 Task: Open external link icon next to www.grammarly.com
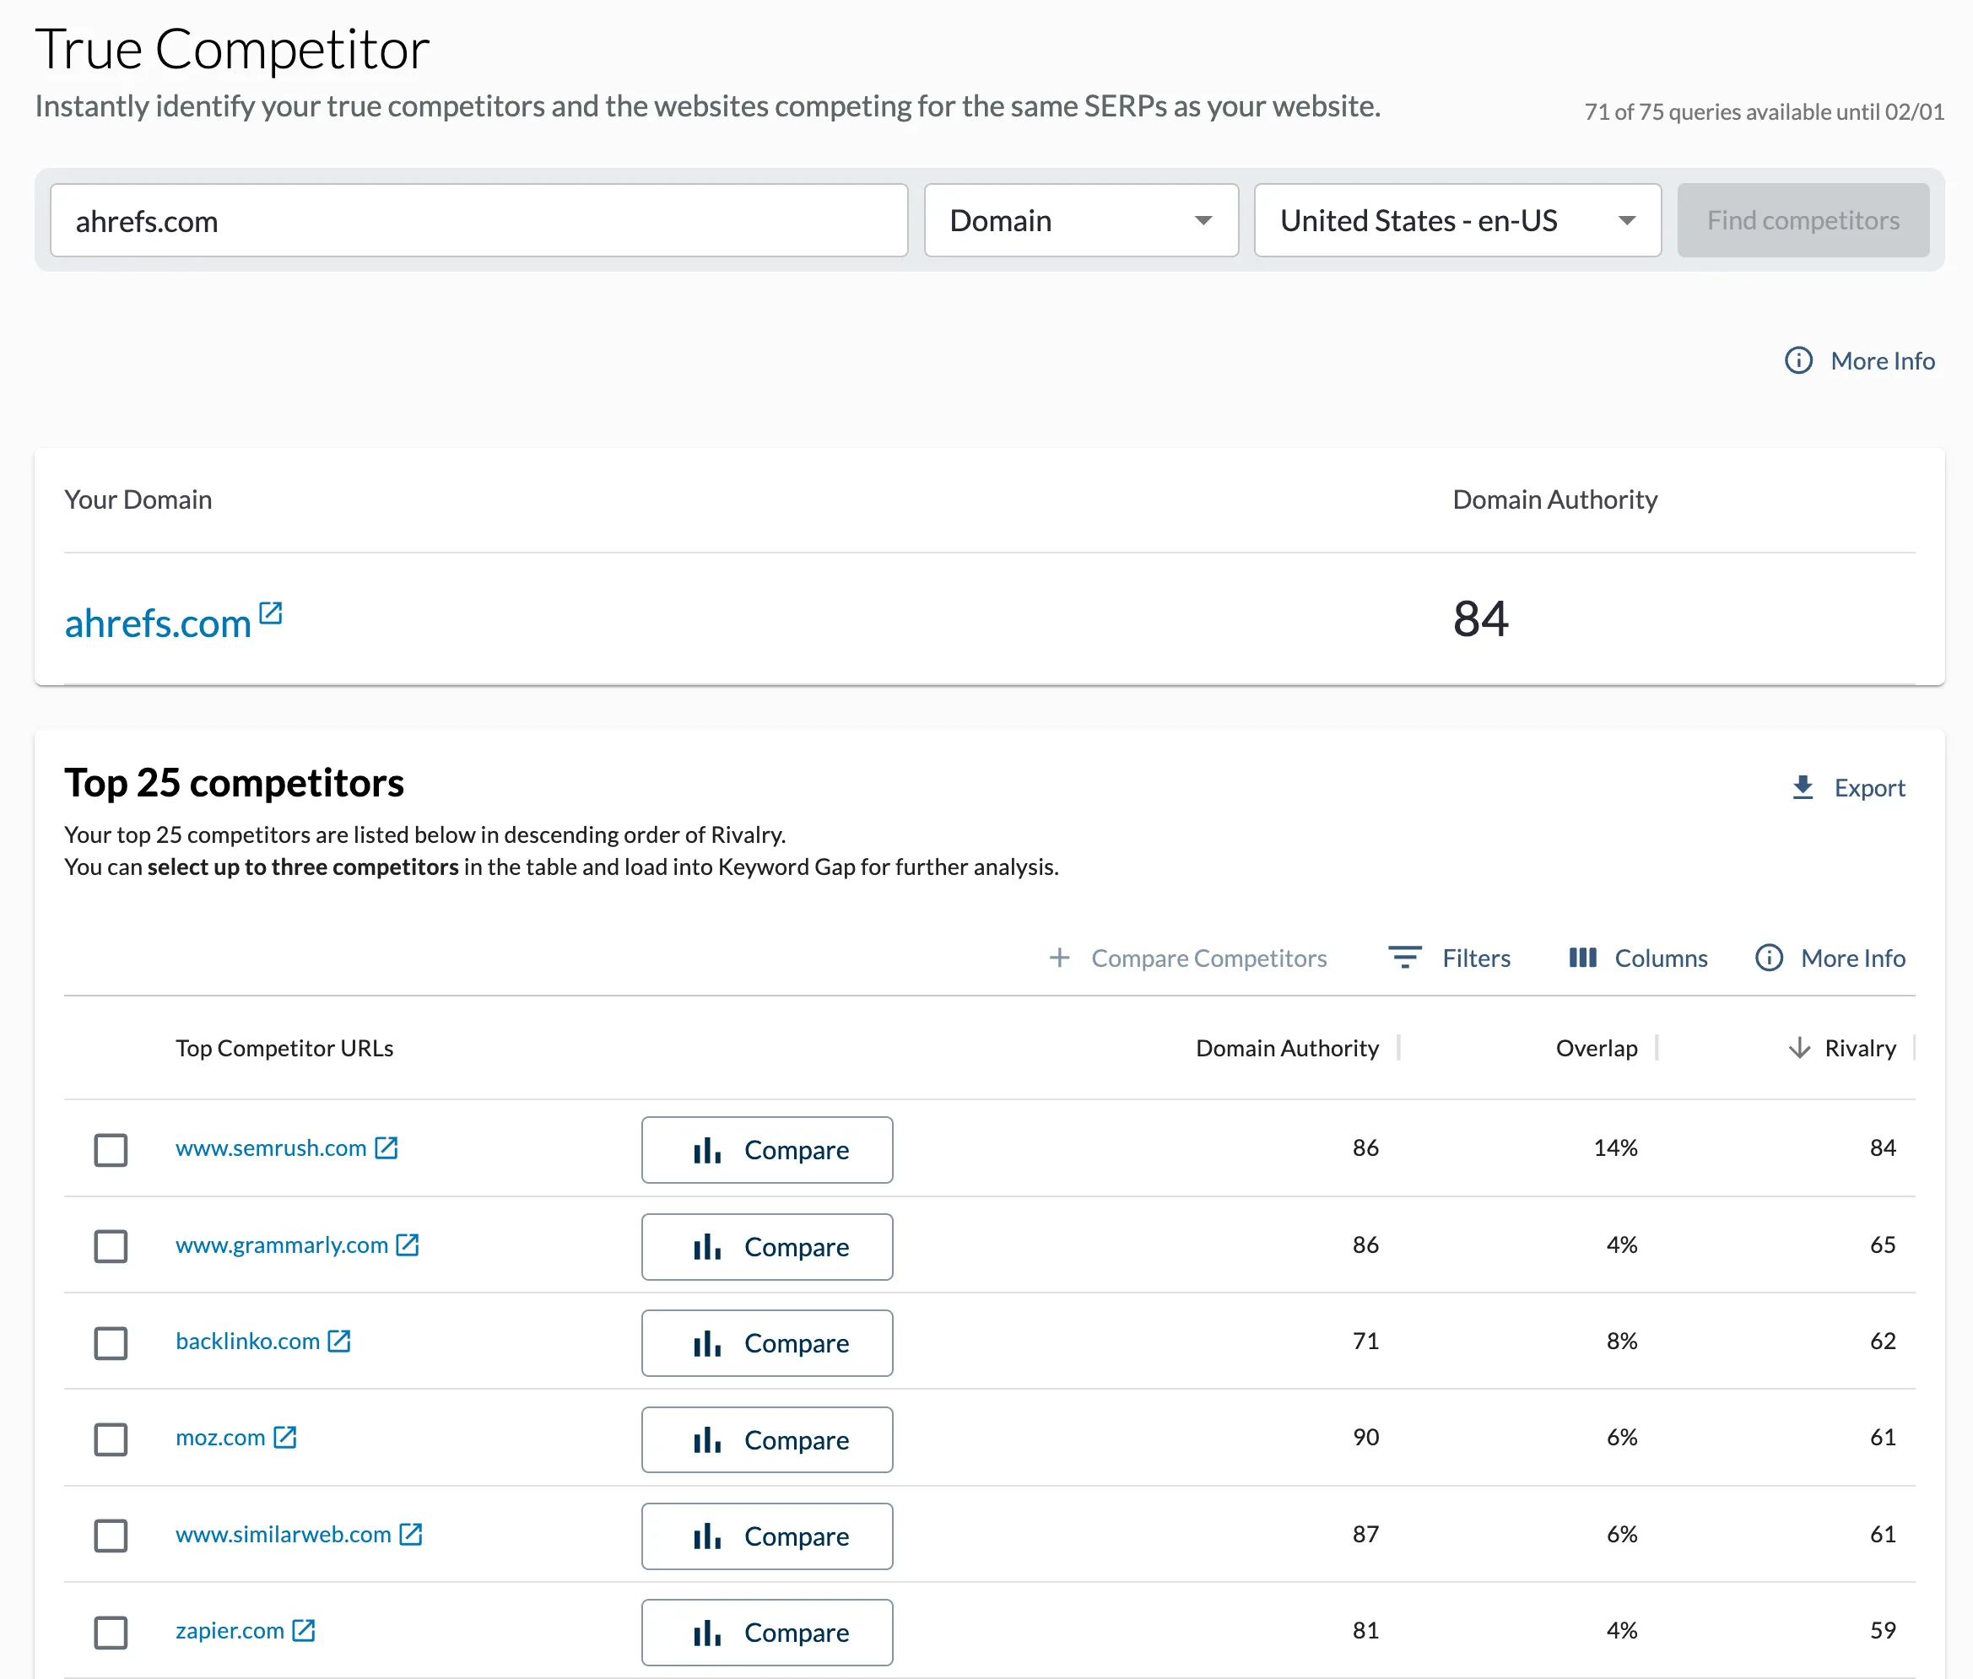[408, 1245]
